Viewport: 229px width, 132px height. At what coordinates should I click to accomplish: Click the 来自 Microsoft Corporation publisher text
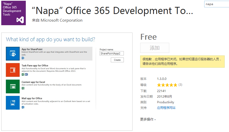[57, 20]
